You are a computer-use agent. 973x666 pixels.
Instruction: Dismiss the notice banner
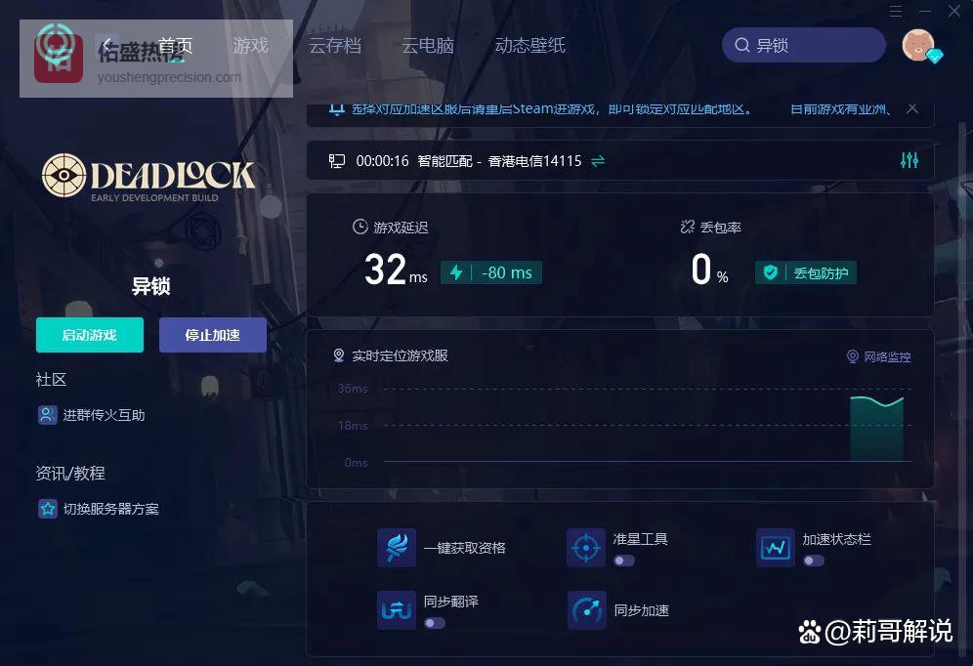[912, 108]
